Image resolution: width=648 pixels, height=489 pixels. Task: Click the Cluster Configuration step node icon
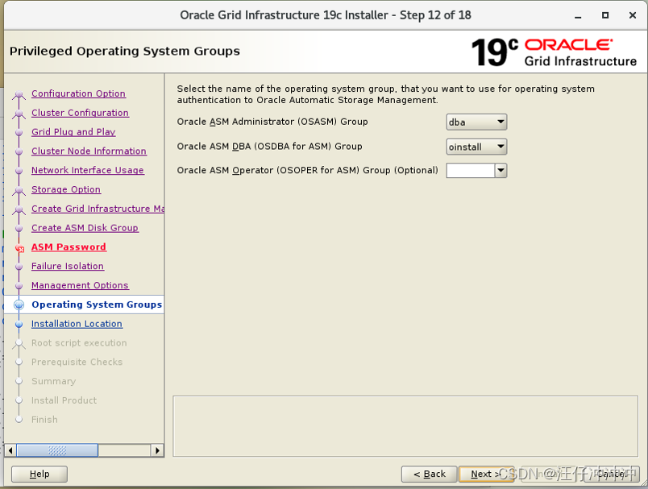click(19, 114)
